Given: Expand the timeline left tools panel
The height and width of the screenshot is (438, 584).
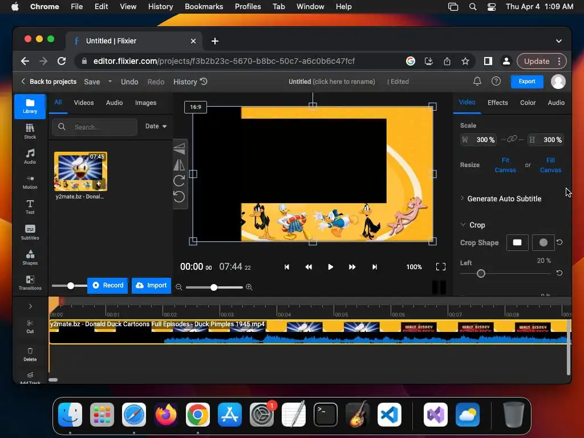Looking at the screenshot, I should tap(30, 306).
